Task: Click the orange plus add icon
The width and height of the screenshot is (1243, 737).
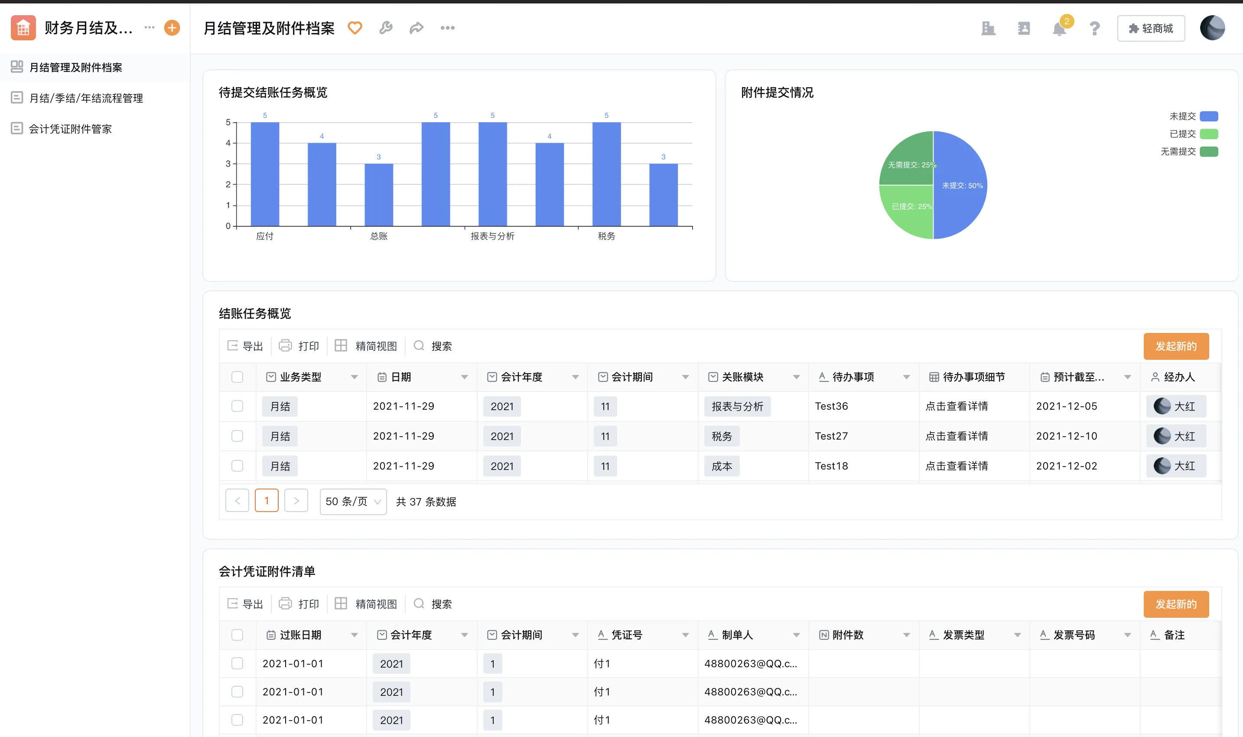Action: (x=172, y=28)
